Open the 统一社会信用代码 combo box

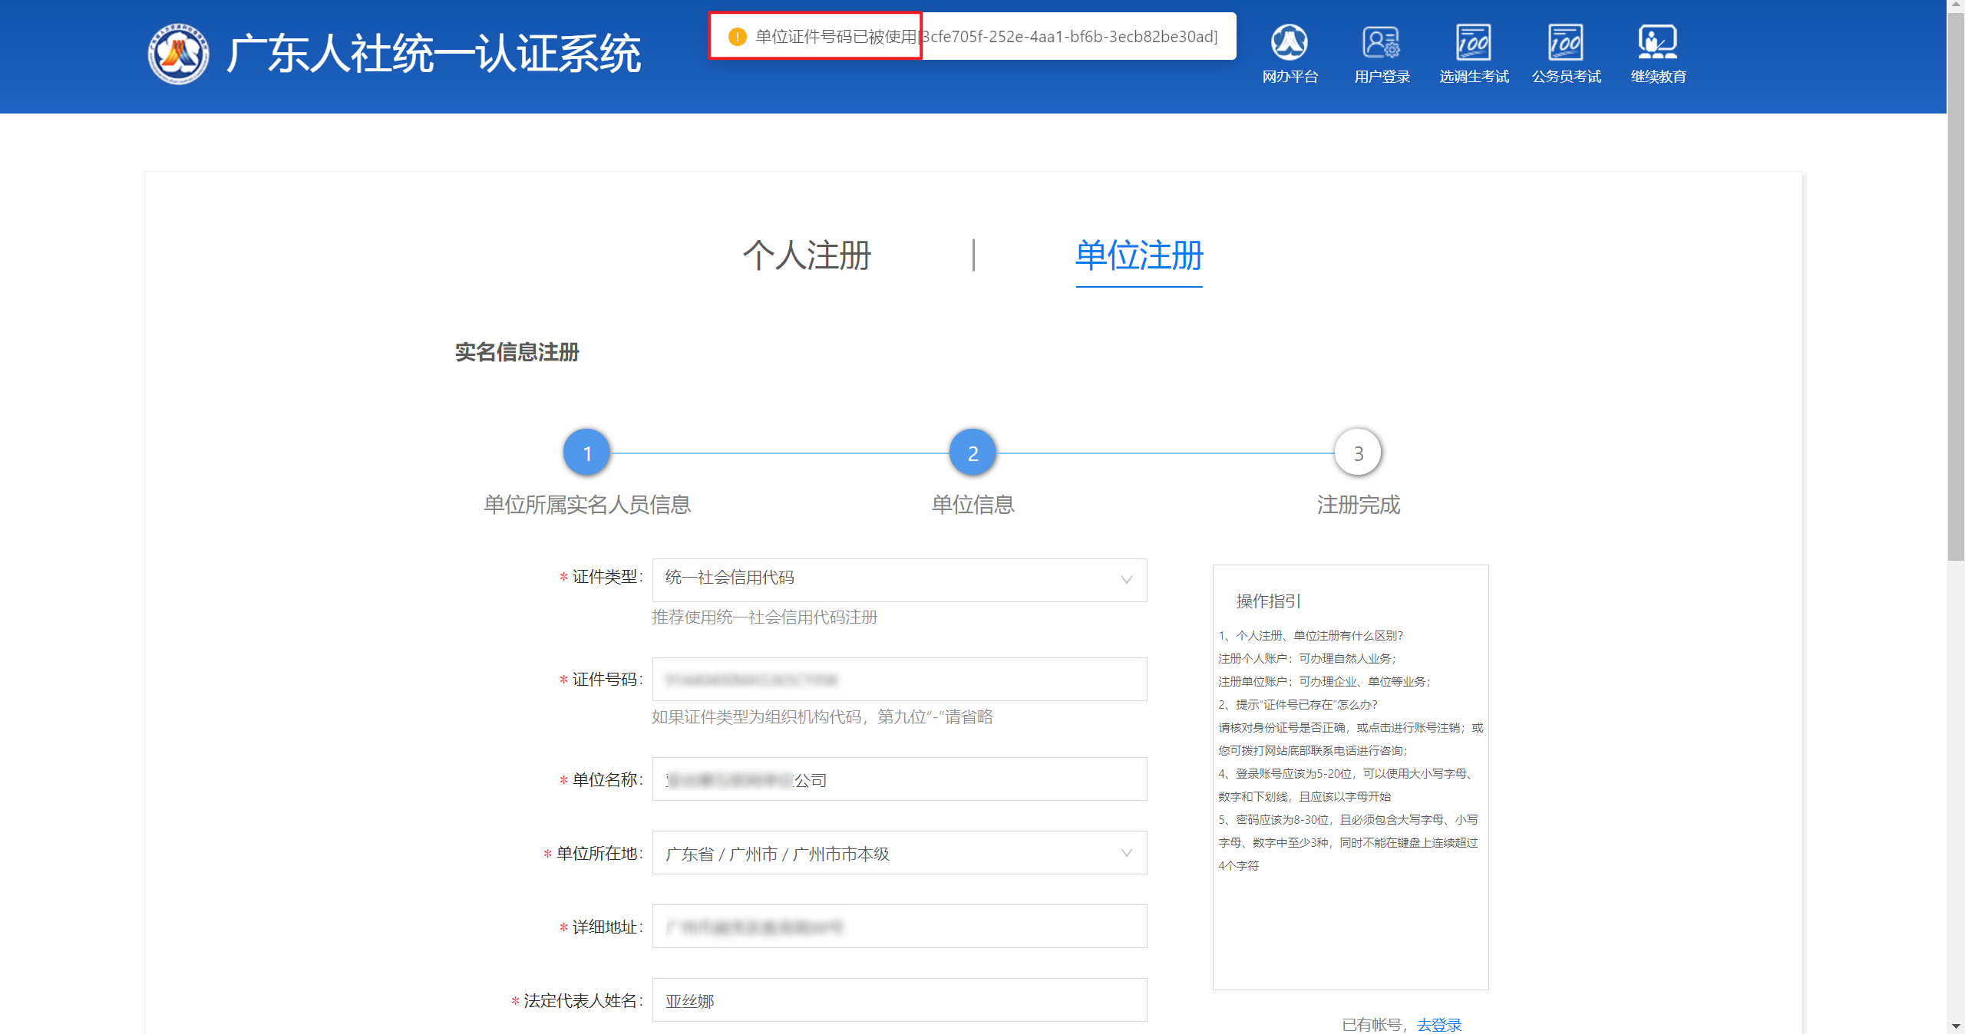click(x=883, y=580)
